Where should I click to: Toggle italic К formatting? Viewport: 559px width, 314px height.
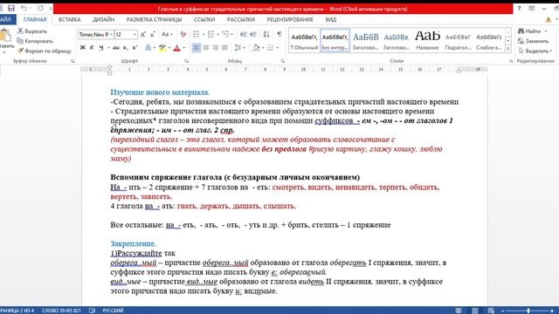point(92,48)
